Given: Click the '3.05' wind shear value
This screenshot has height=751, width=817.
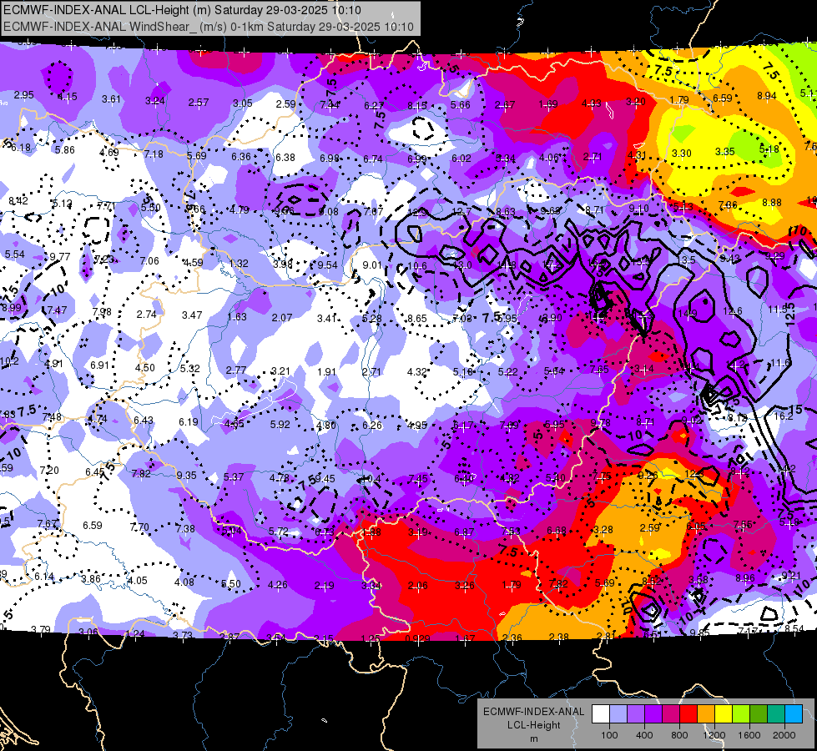Looking at the screenshot, I should [x=242, y=103].
